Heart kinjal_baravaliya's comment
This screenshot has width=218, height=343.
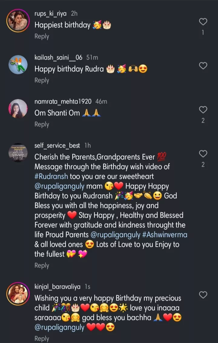click(x=203, y=295)
